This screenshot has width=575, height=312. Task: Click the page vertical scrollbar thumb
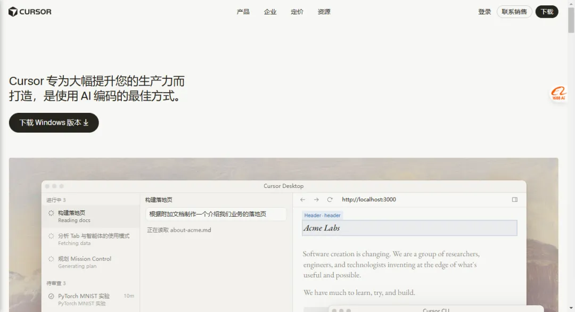571,20
